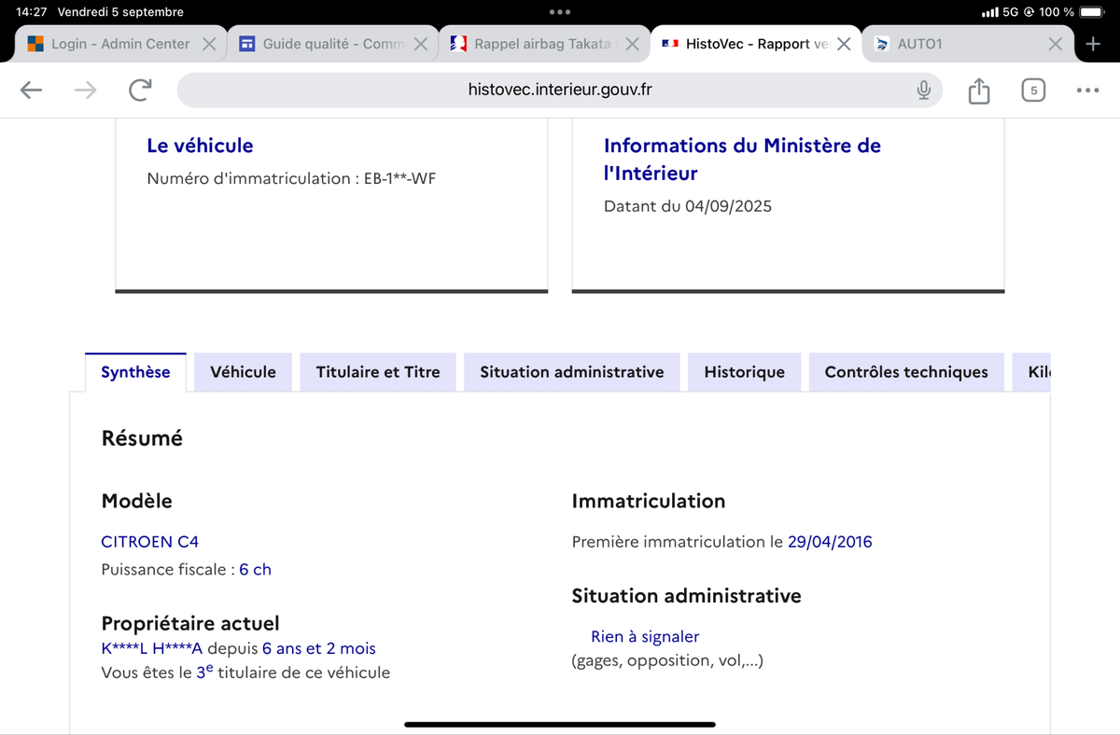The width and height of the screenshot is (1120, 735).
Task: Reload the HistoVec page
Action: click(x=140, y=90)
